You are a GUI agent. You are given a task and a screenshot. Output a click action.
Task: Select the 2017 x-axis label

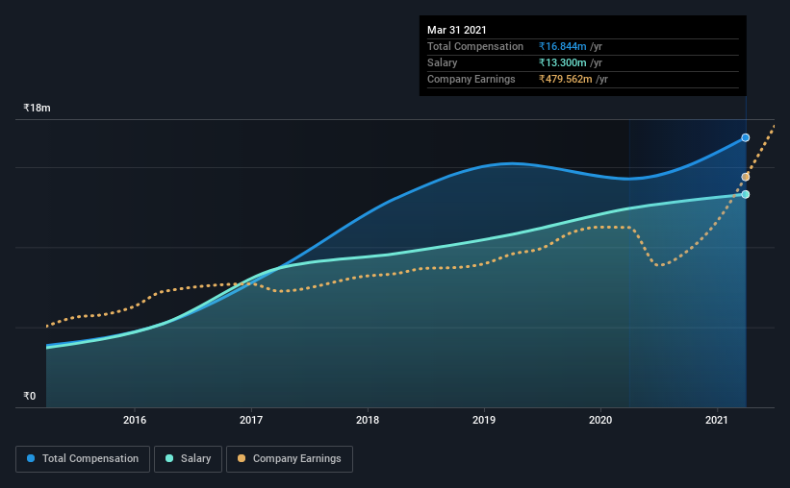pos(251,420)
